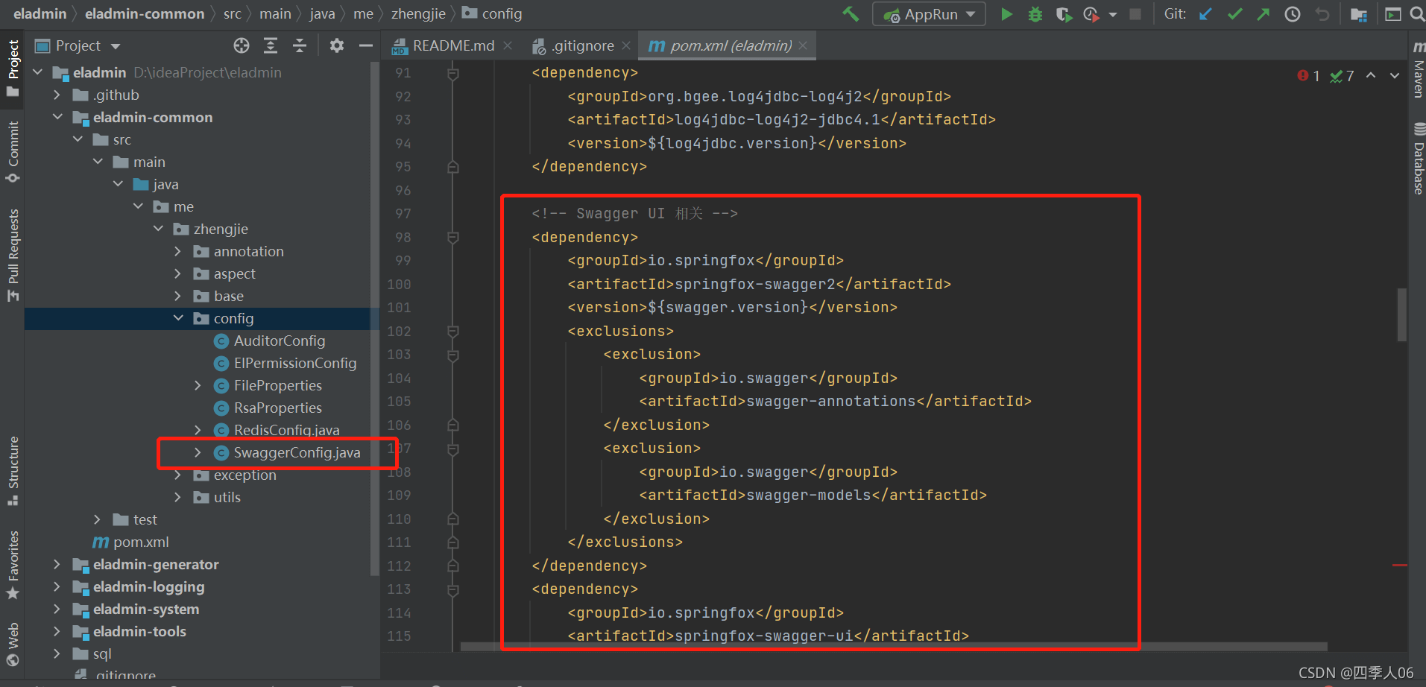Viewport: 1426px width, 687px height.
Task: Fold the dependency block at line 98
Action: tap(452, 238)
